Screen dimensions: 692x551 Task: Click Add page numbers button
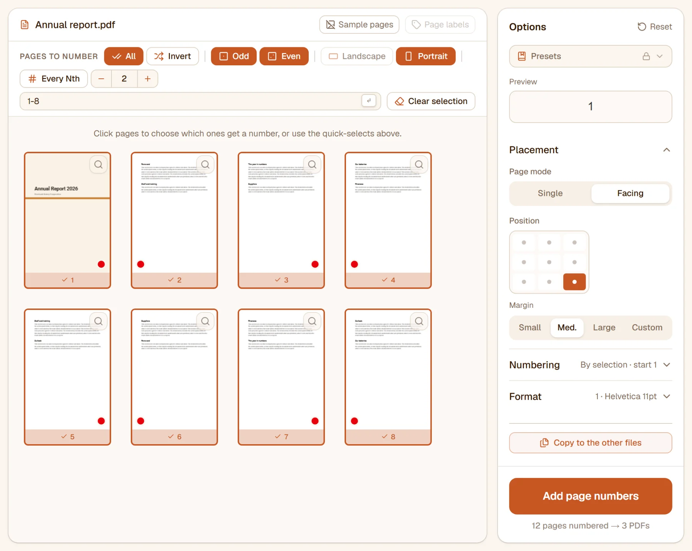click(591, 496)
